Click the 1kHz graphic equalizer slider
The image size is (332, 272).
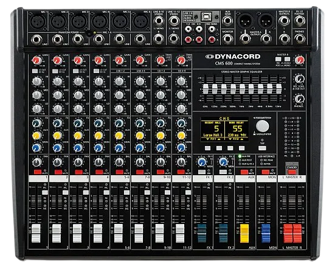pyautogui.click(x=242, y=89)
